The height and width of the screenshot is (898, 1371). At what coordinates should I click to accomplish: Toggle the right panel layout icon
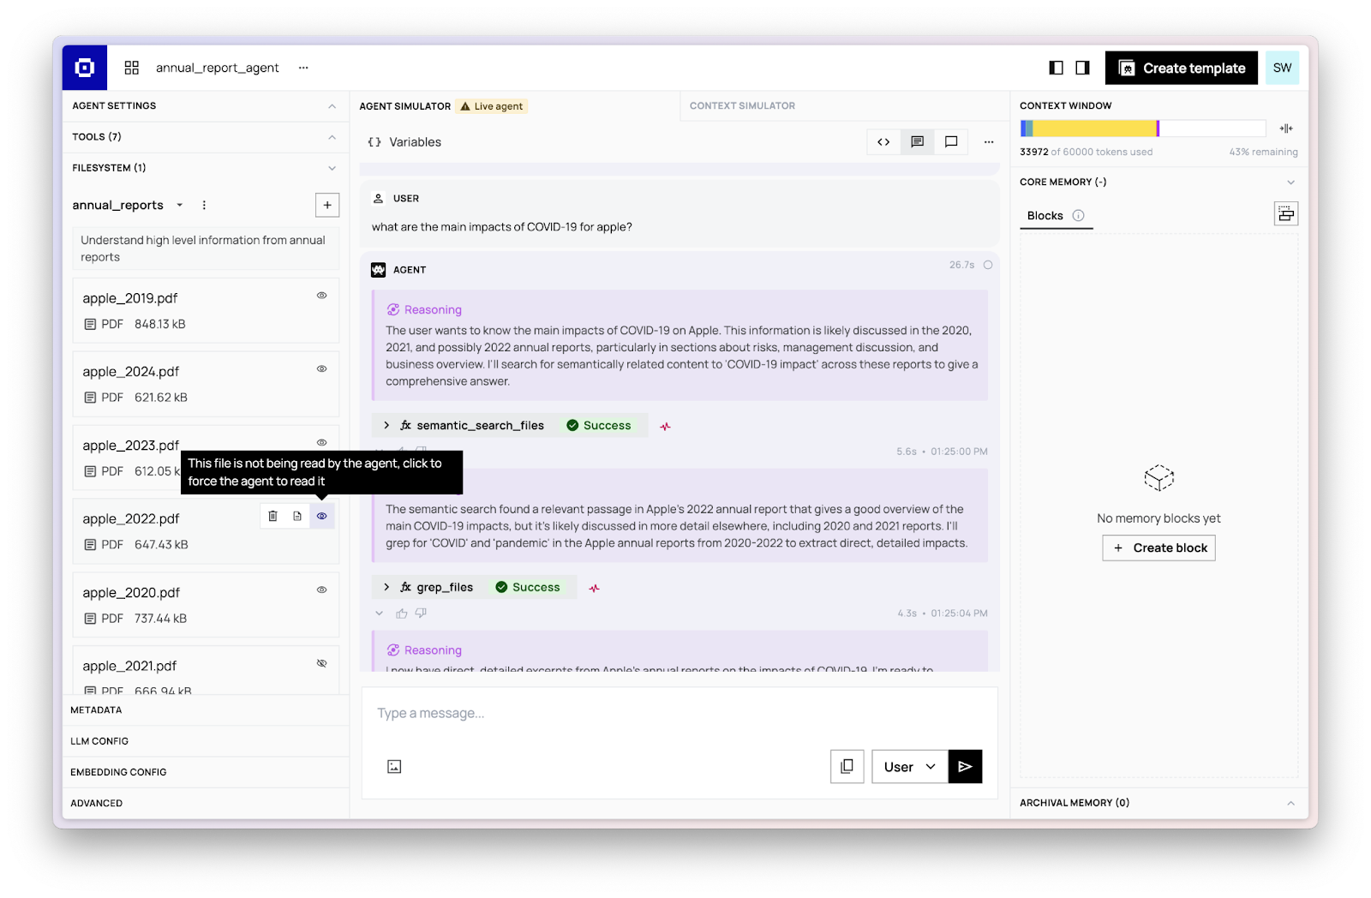pyautogui.click(x=1083, y=68)
